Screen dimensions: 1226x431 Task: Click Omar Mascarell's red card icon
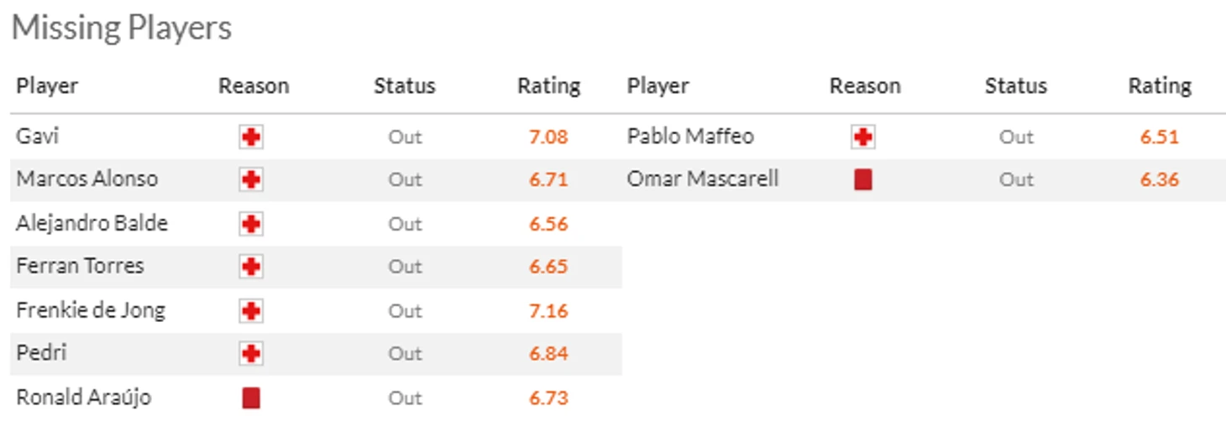[x=862, y=179]
